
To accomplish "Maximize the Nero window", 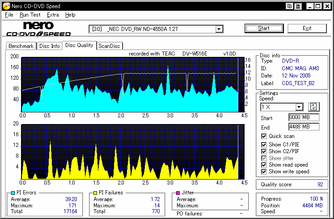I will click(318, 6).
